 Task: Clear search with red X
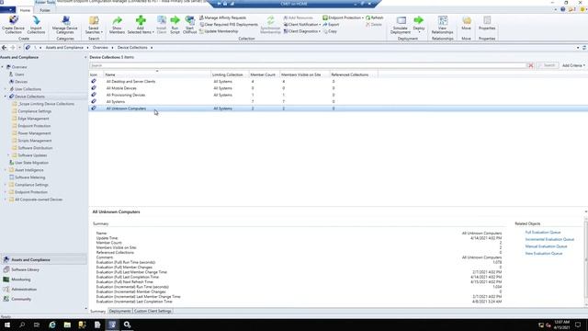(531, 65)
